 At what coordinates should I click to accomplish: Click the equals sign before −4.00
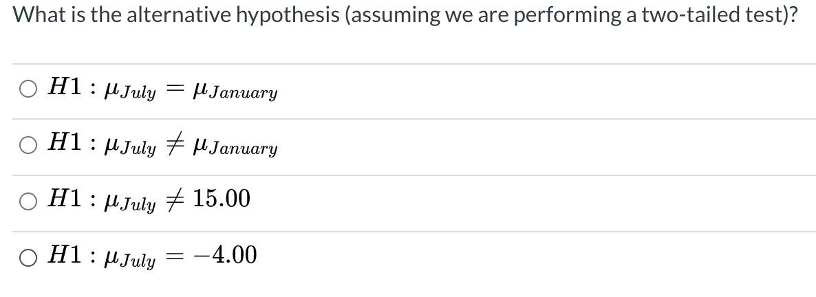coord(176,257)
